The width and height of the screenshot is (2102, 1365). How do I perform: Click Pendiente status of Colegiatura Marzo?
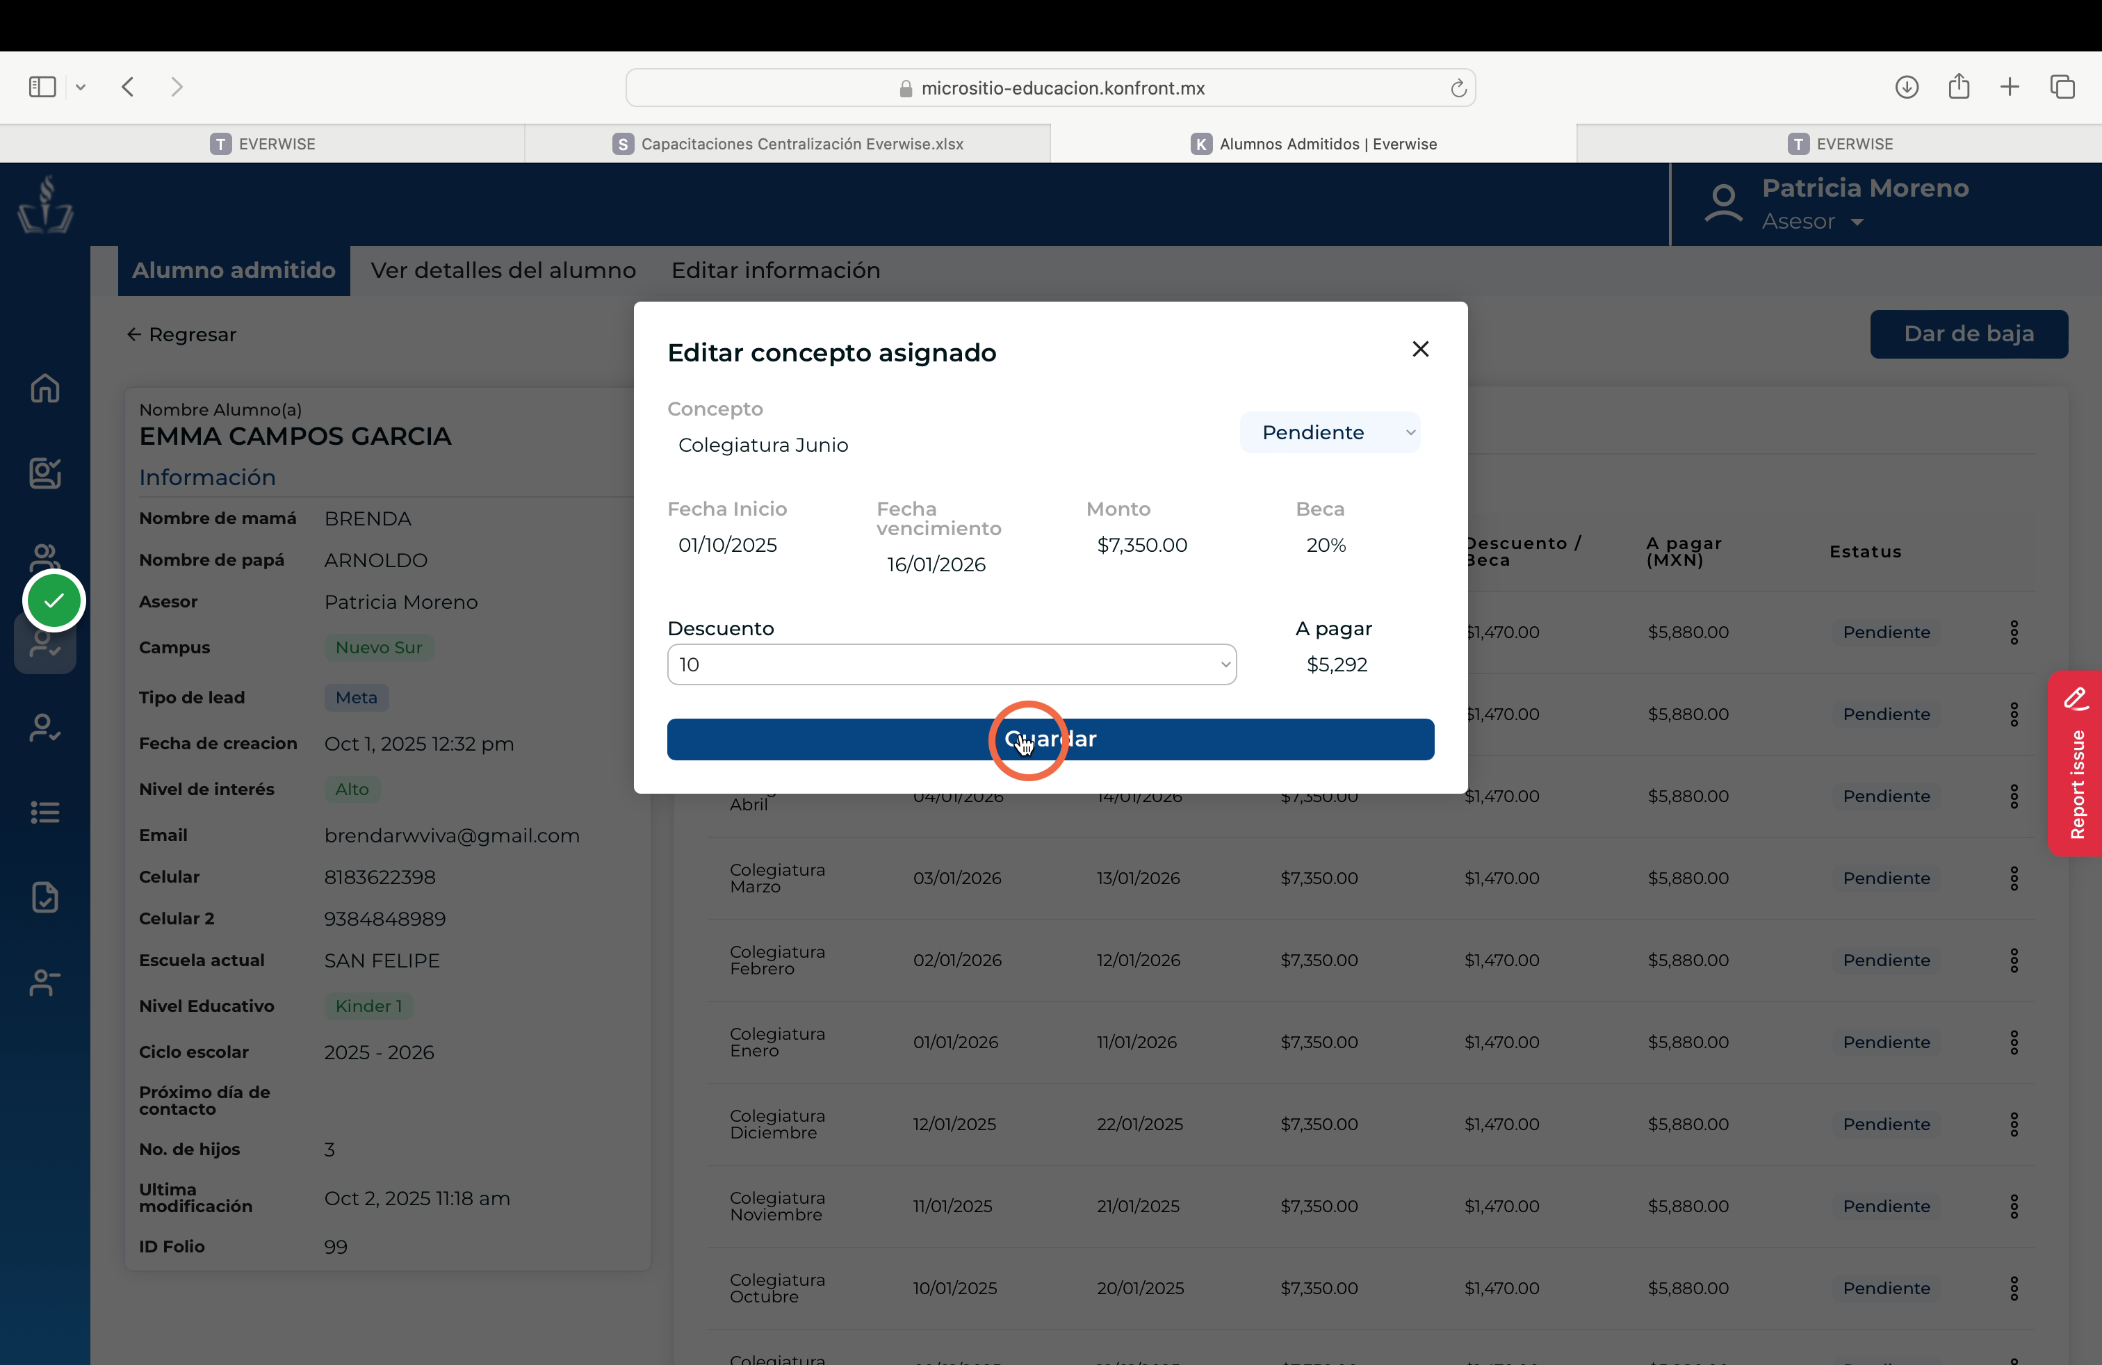coord(1887,878)
